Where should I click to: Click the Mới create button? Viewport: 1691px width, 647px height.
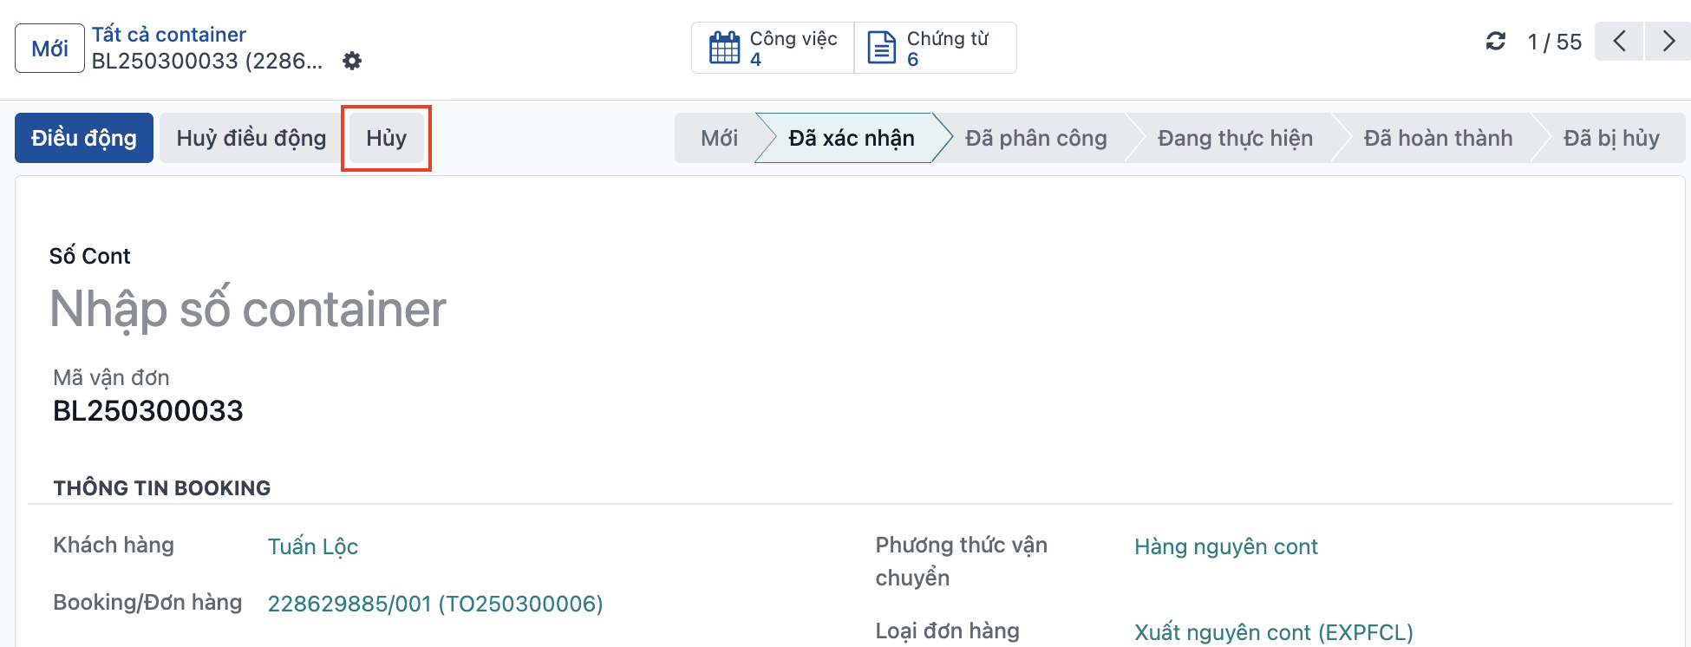pos(49,49)
